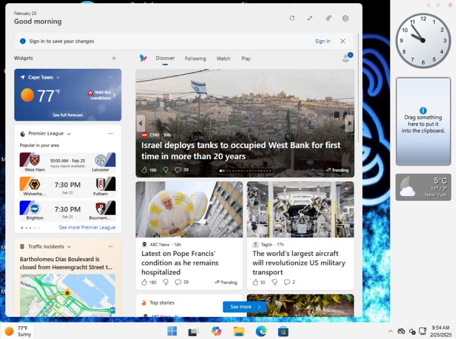Screen dimensions: 456x339
Task: Open the Copilot Discover logo
Action: (143, 58)
